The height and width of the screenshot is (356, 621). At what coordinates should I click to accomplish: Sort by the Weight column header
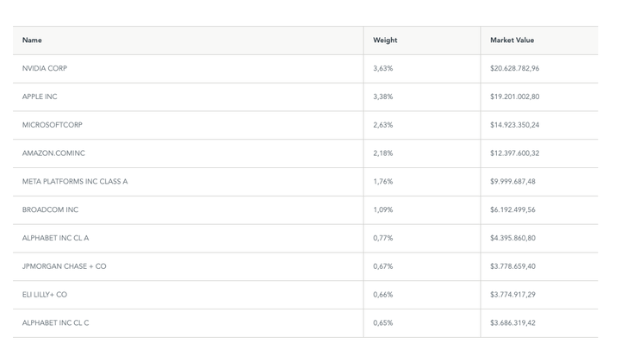click(x=385, y=41)
